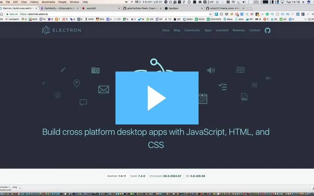314x196 pixels.
Task: Expand the bookmarks overflow chevron
Action: coord(305,19)
